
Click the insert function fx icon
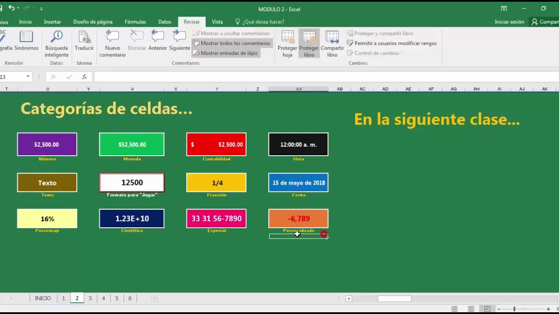[85, 77]
